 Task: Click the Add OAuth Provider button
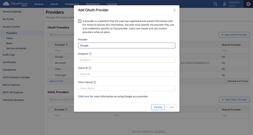[234, 35]
